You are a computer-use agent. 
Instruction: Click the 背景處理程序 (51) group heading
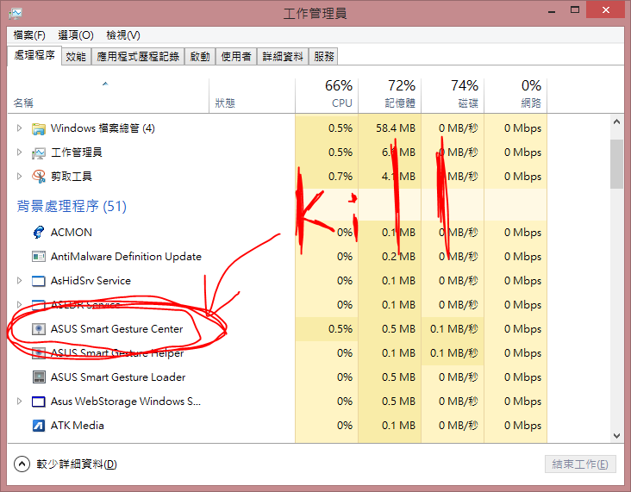72,207
